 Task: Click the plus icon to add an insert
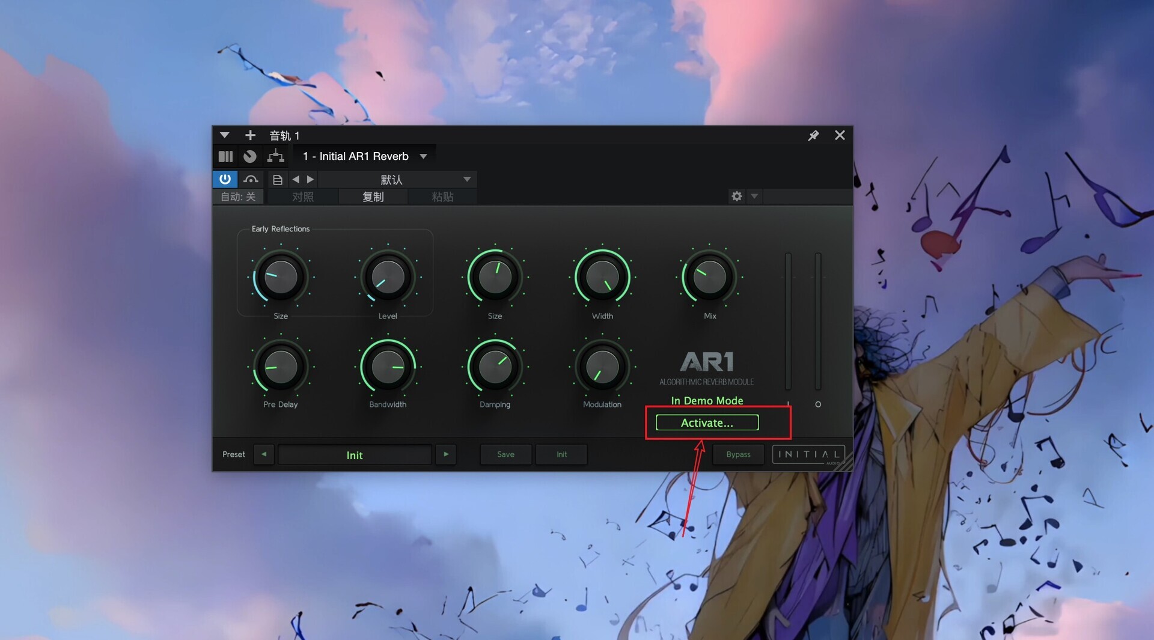coord(250,135)
